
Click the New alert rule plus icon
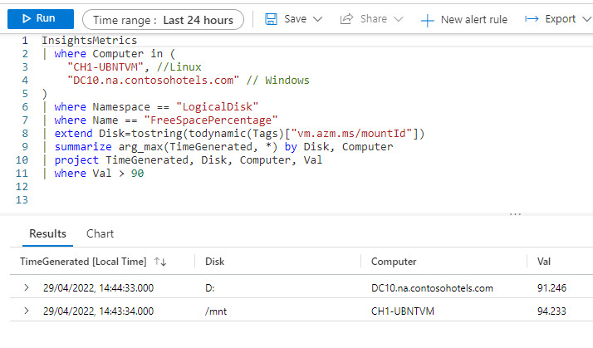point(428,19)
